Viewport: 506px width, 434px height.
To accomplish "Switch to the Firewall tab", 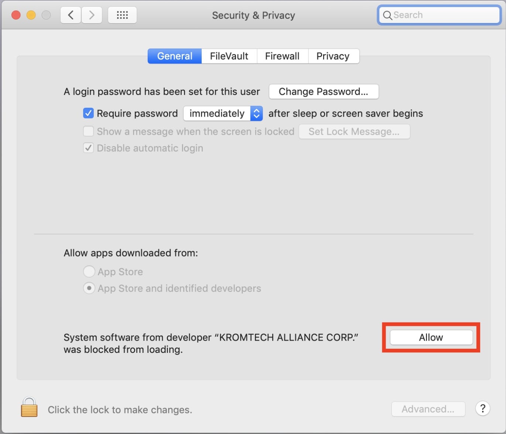I will (x=282, y=56).
